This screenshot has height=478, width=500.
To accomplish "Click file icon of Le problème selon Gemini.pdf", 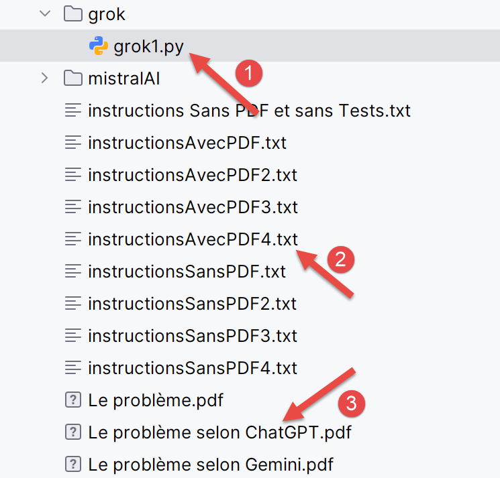I will pyautogui.click(x=72, y=464).
